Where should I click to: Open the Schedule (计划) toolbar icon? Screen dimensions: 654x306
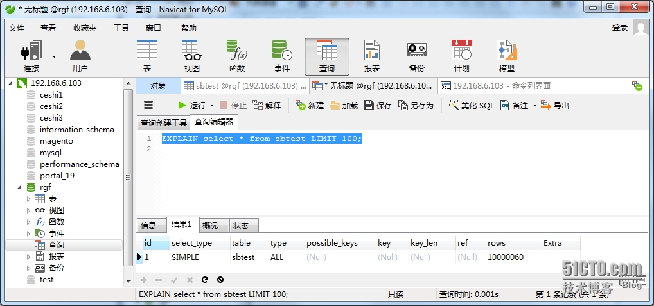click(x=462, y=56)
